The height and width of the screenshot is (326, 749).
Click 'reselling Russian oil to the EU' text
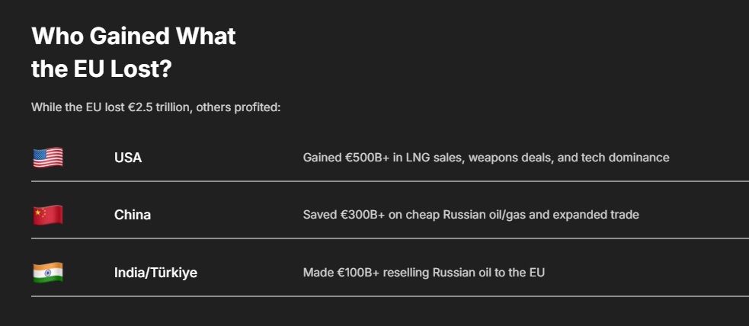(x=464, y=273)
